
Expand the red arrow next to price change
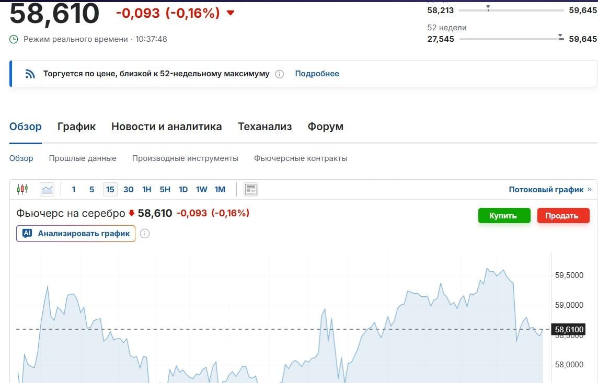tap(230, 14)
